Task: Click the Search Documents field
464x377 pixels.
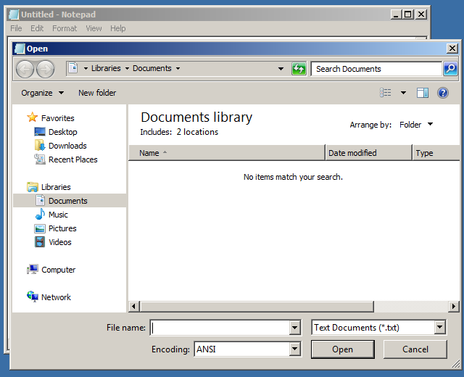Action: point(377,69)
